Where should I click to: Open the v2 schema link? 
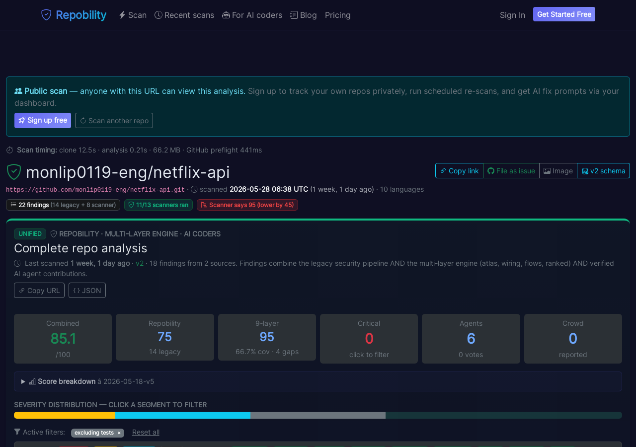(x=603, y=170)
